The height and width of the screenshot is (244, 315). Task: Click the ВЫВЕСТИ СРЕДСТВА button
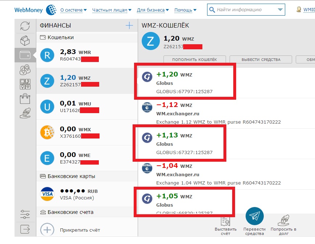[261, 59]
